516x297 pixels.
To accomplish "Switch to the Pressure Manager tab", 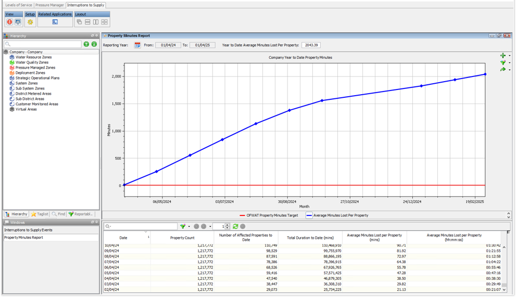I will (49, 5).
